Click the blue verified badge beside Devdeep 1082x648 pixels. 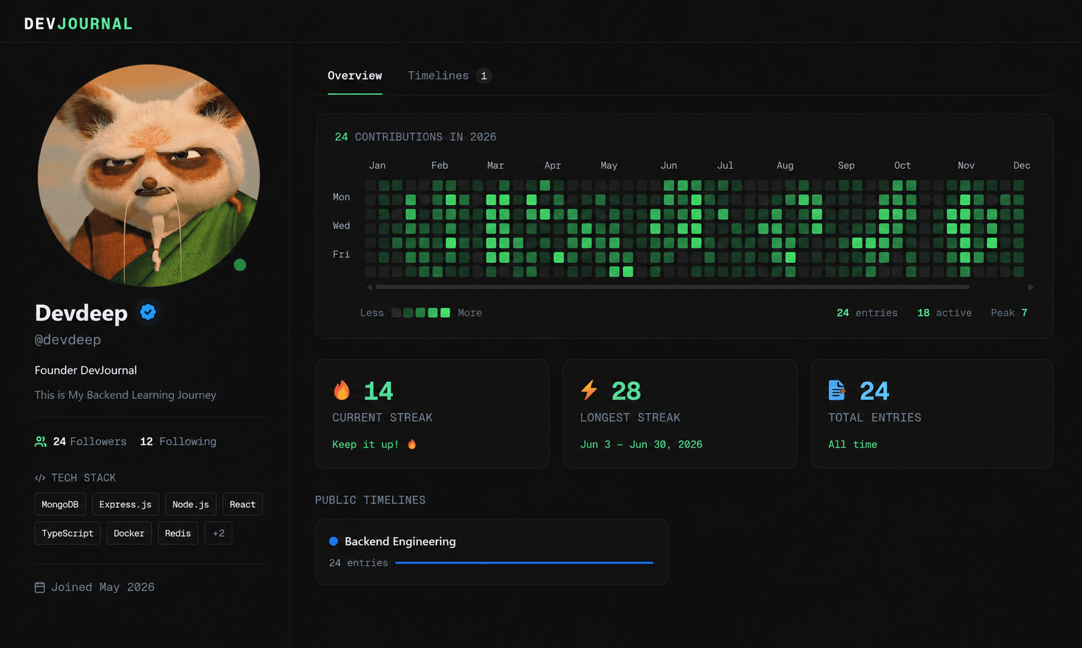[x=148, y=312]
